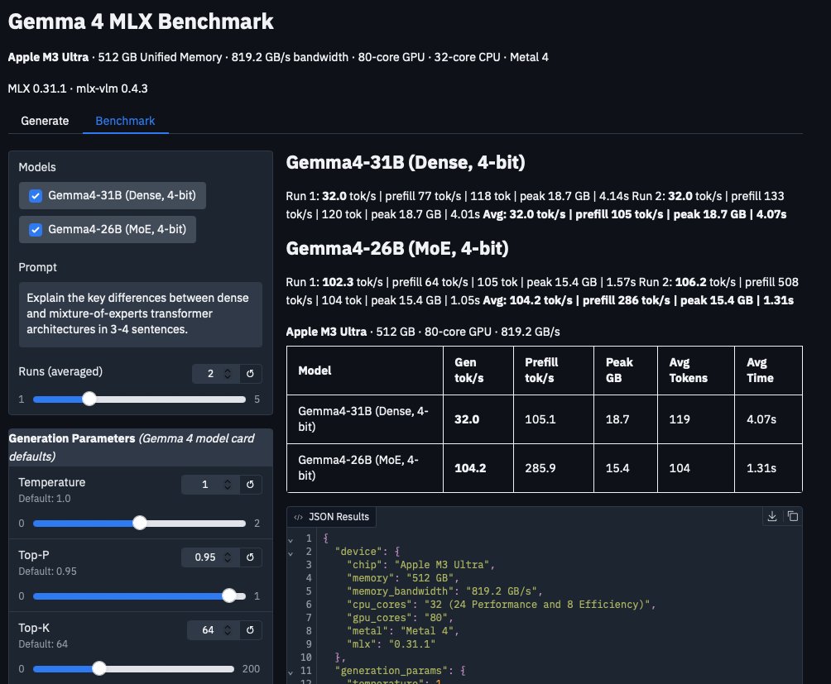
Task: Click the Gemma4-26B (MoE, 4-bit) results heading
Action: 397,248
